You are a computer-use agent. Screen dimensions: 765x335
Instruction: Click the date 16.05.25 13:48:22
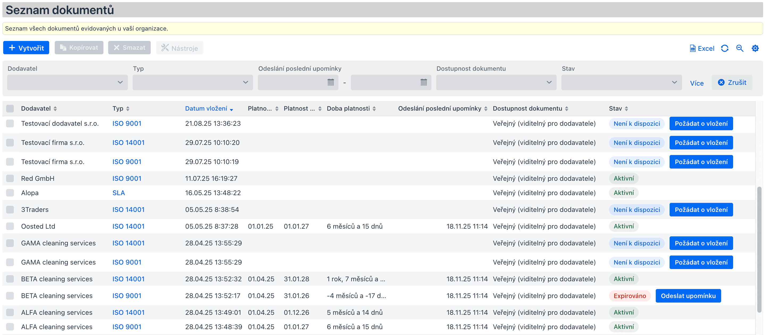pos(213,193)
